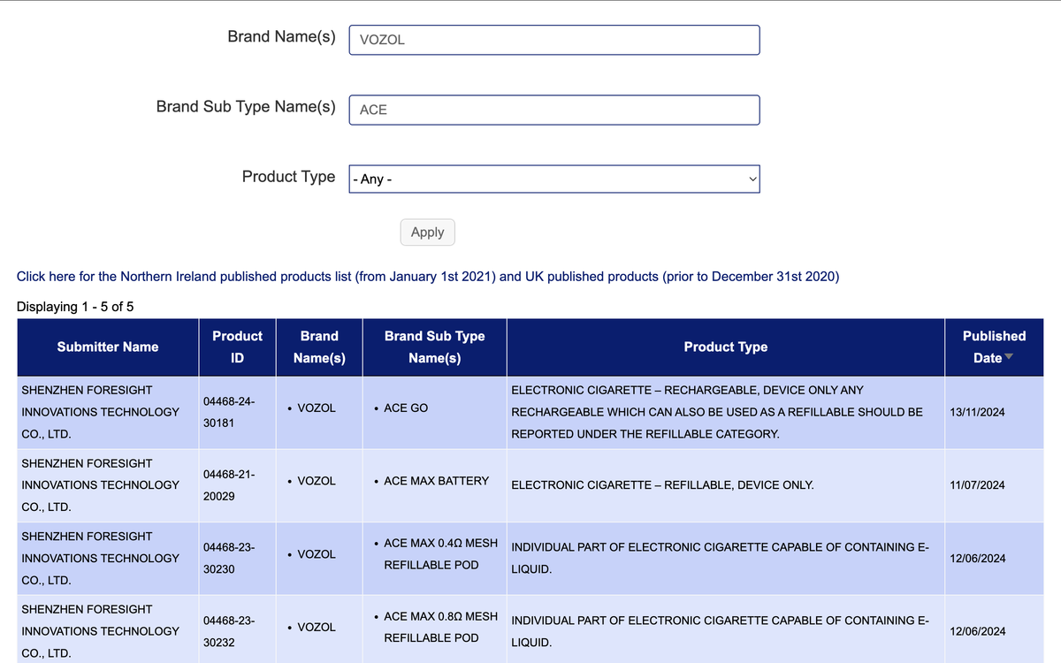Click the Brand Sub Type Name(s) field
Screen dimensions: 1061x663
pos(554,110)
